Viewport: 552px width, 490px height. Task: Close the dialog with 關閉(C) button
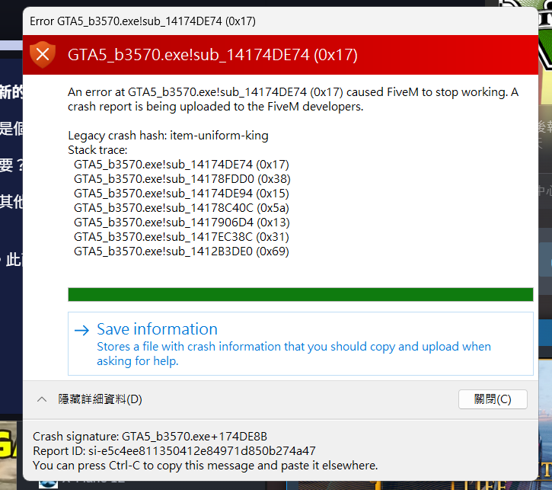click(493, 399)
